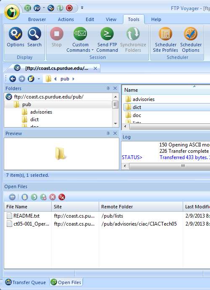This screenshot has width=210, height=290.
Task: Close the coast.cs.purdue.edu session tab
Action: point(95,69)
